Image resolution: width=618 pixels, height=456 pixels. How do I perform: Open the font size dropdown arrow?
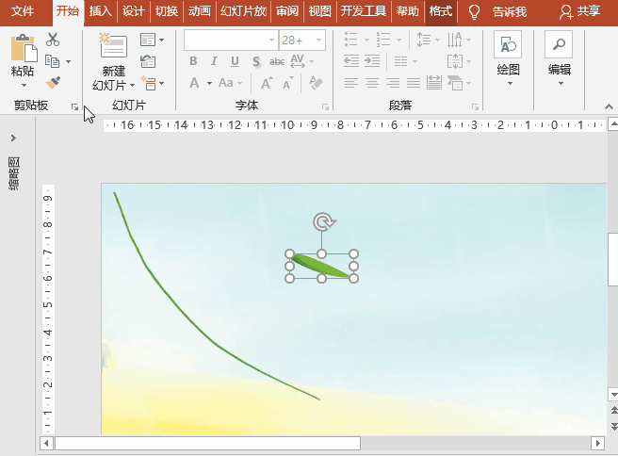[318, 41]
